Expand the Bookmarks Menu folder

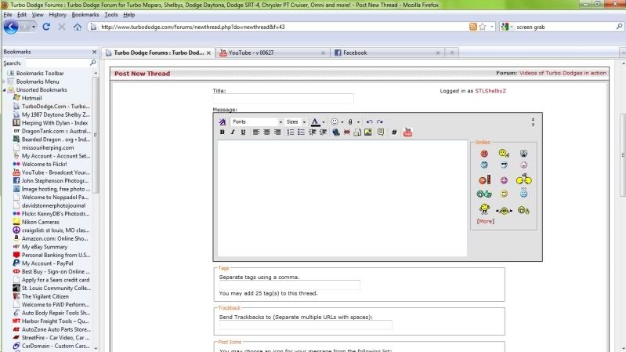(x=5, y=82)
